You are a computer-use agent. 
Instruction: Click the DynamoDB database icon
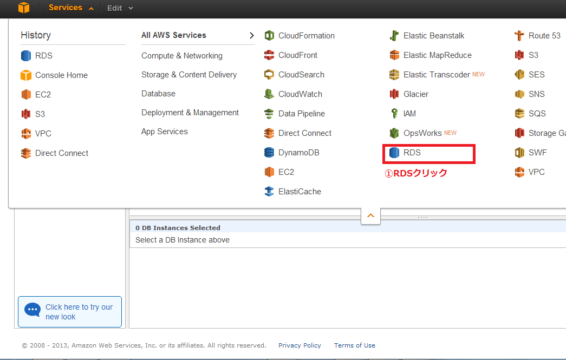269,153
